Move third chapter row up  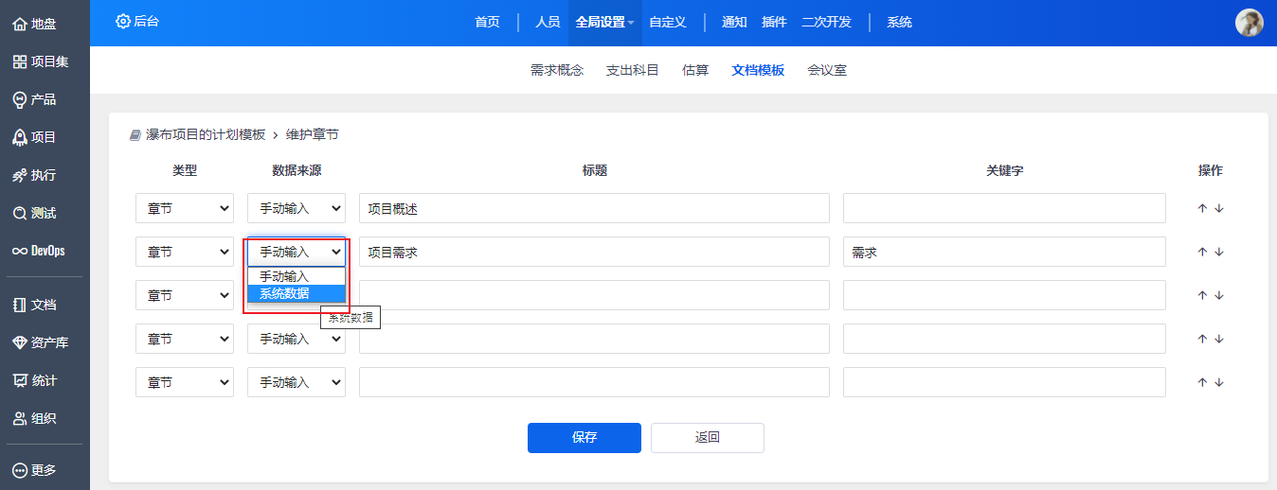1202,295
